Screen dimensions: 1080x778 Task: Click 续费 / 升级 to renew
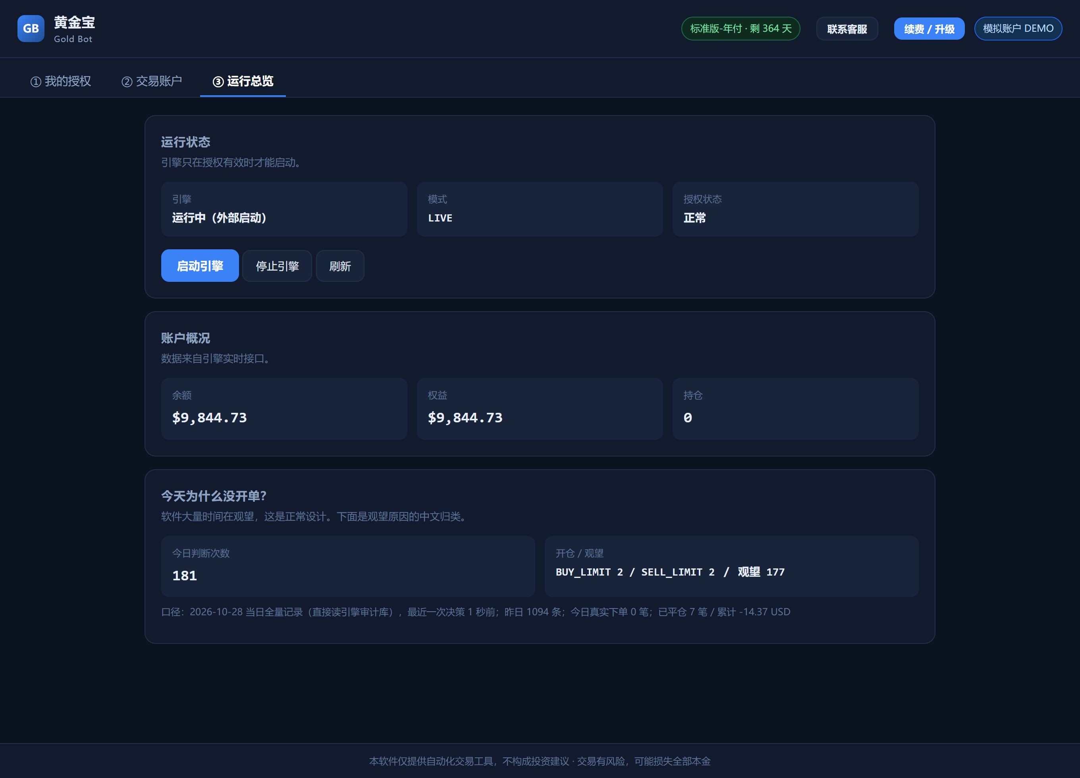coord(929,29)
